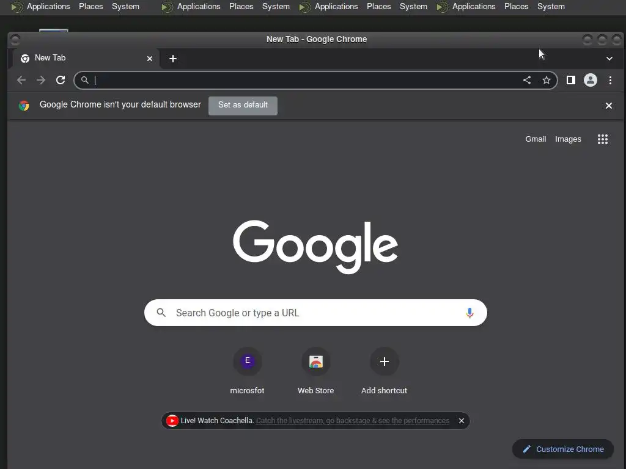The height and width of the screenshot is (469, 626).
Task: Go forward with the forward arrow
Action: (x=41, y=80)
